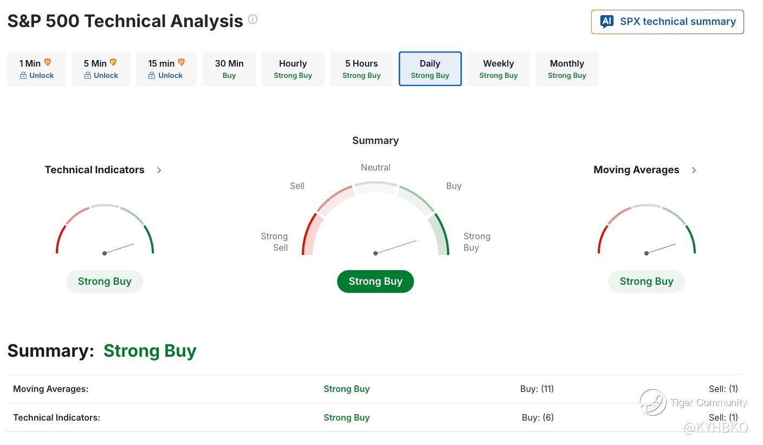Switch to the Monthly timeframe tab

(567, 69)
